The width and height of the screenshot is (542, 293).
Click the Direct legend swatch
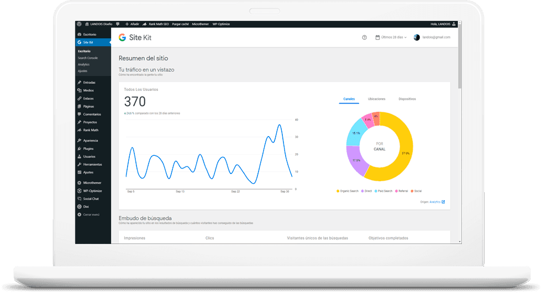362,191
